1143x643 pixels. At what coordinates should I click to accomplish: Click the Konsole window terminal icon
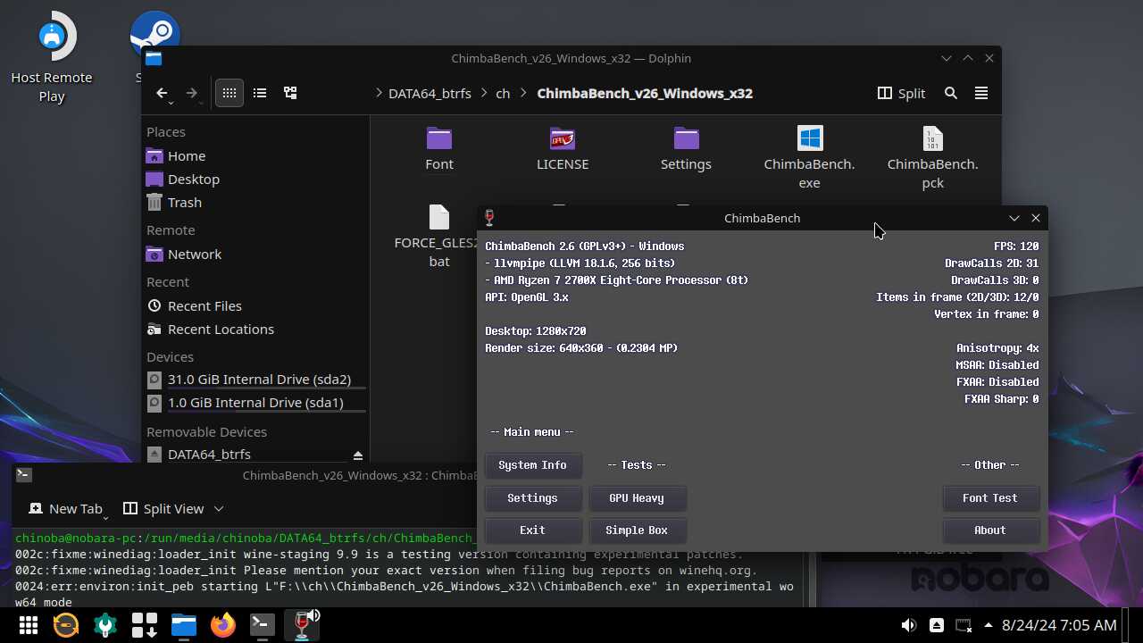pos(24,475)
